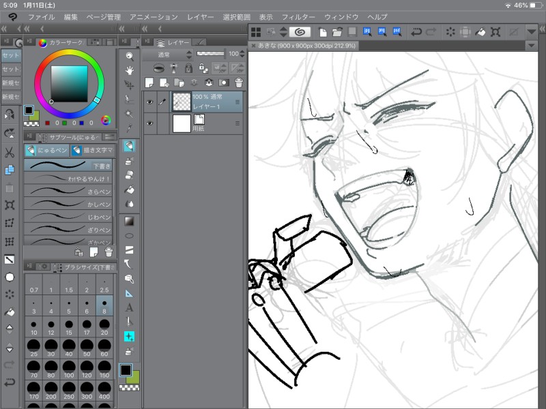Viewport: 546px width, 409px height.
Task: Click the New file icon
Action: pos(323,32)
